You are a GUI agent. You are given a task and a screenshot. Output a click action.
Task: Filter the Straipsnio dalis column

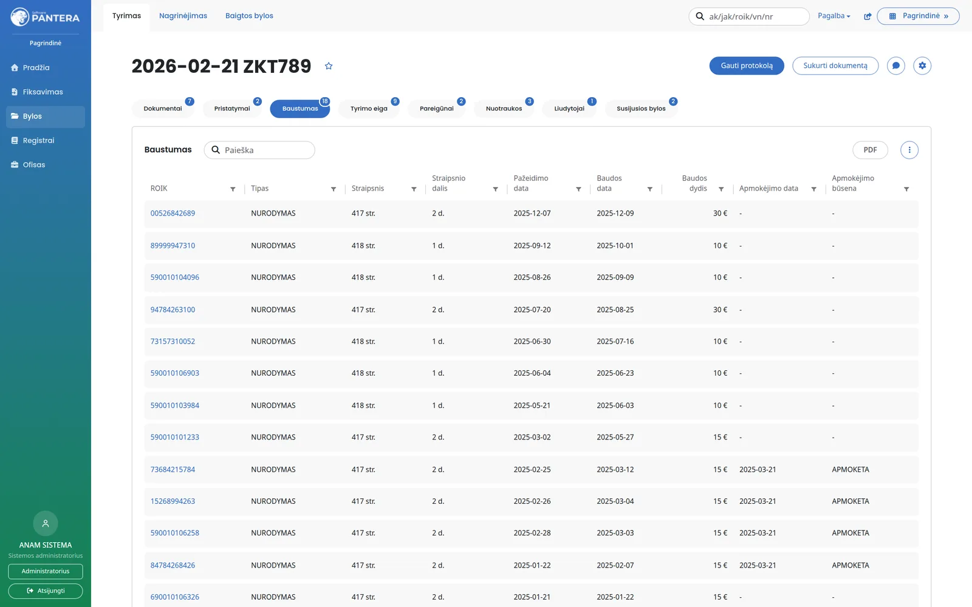(x=496, y=189)
